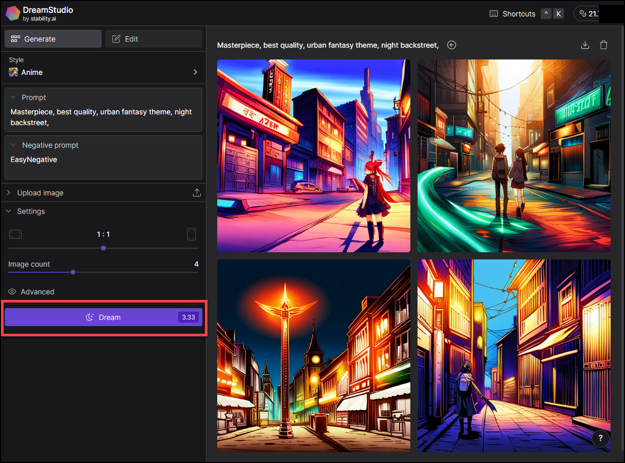Click the keyboard icon beside Shortcuts

click(x=494, y=14)
